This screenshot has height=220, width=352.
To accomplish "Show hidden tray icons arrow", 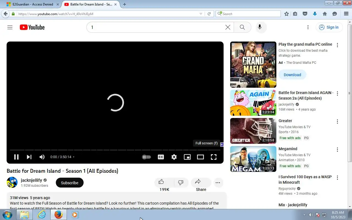I will (304, 215).
